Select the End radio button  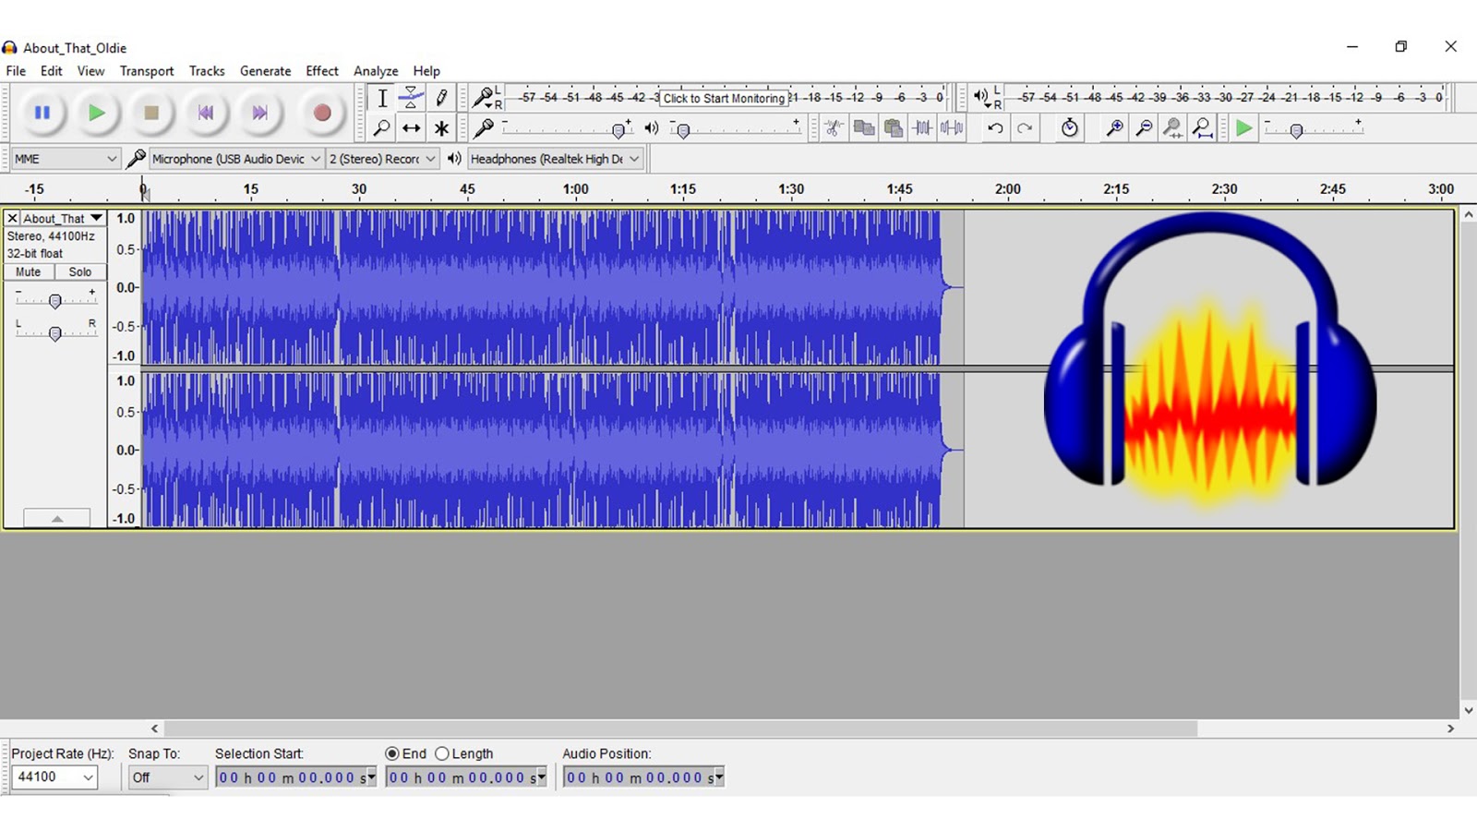[392, 753]
